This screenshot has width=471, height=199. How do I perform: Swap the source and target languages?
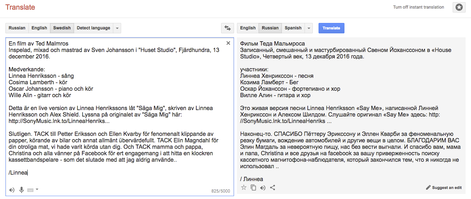pos(227,28)
